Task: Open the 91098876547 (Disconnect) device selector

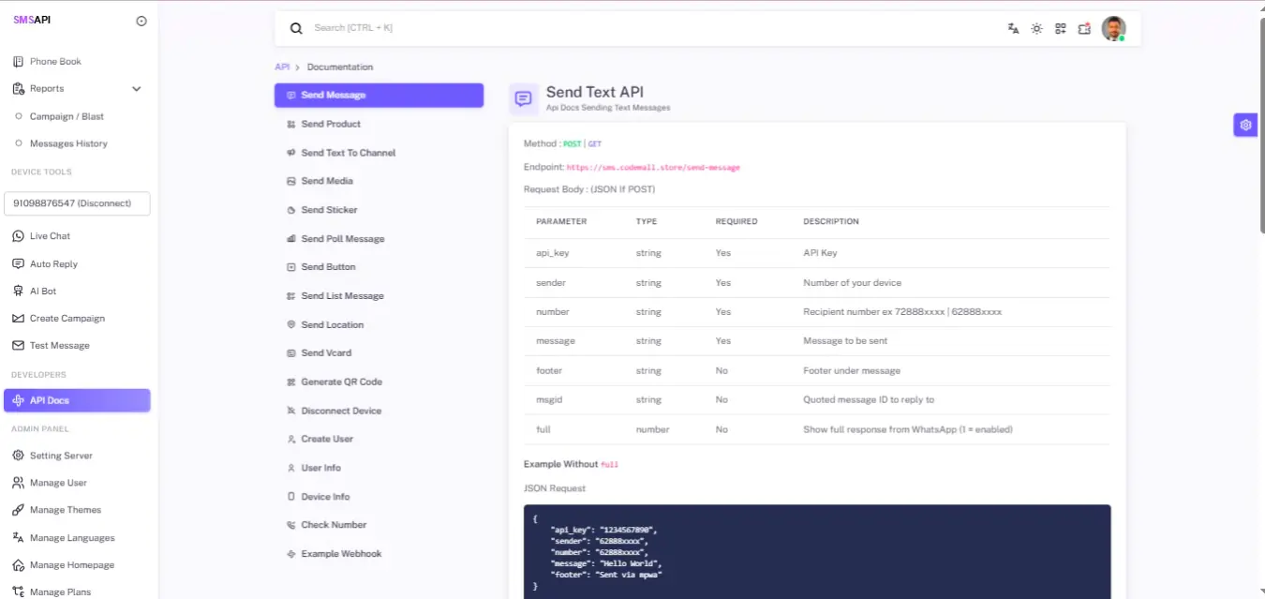Action: click(x=77, y=203)
